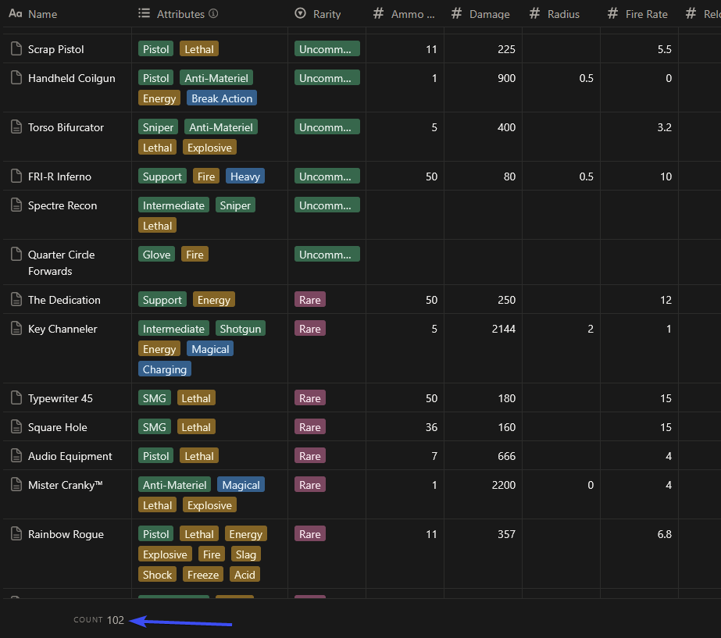Screen dimensions: 721x638
Task: Open the Spectre Recon entry
Action: [x=62, y=205]
